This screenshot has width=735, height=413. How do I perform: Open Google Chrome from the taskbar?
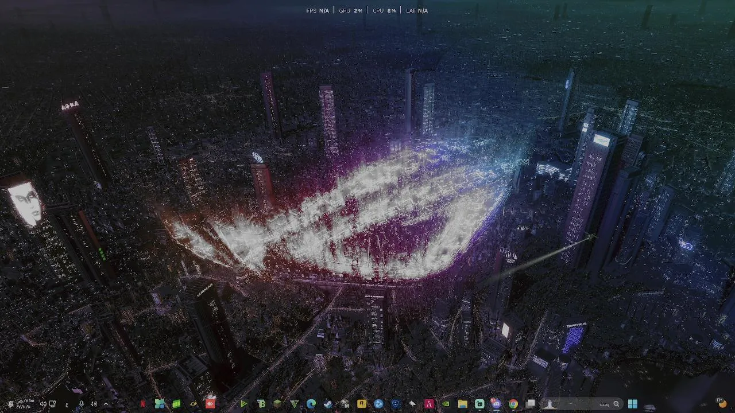coord(513,404)
